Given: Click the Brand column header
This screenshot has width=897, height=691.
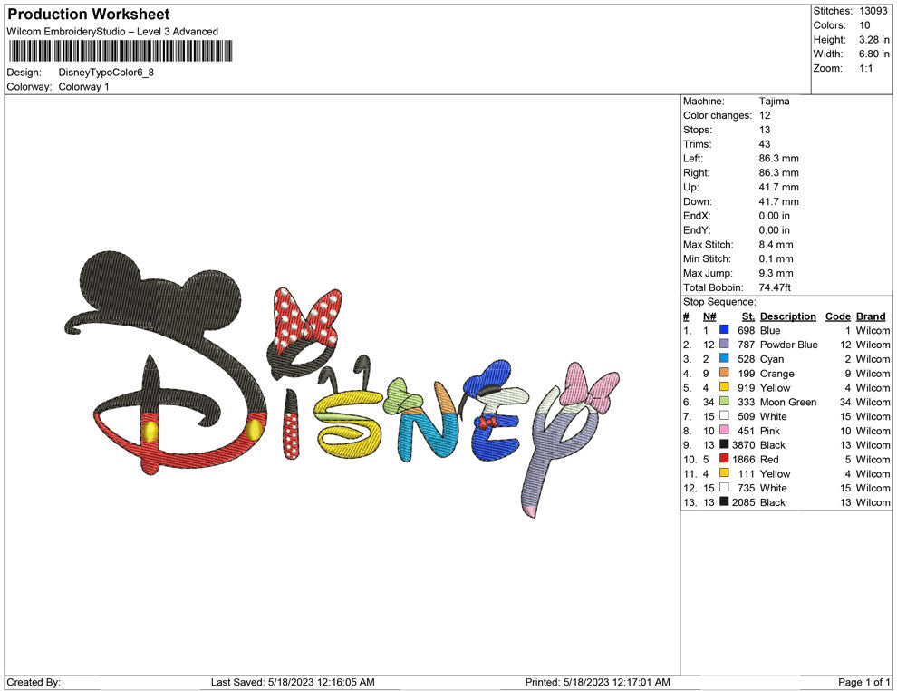Looking at the screenshot, I should [x=871, y=316].
